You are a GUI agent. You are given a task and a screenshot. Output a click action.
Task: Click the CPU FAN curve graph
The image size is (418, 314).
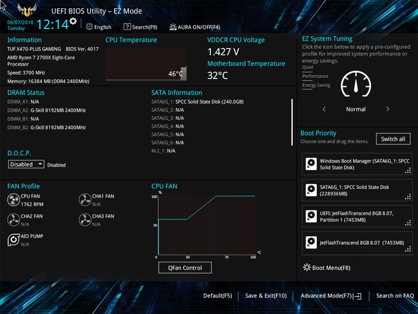(207, 225)
